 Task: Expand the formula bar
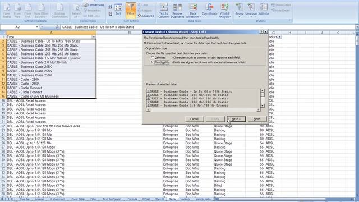pyautogui.click(x=357, y=27)
